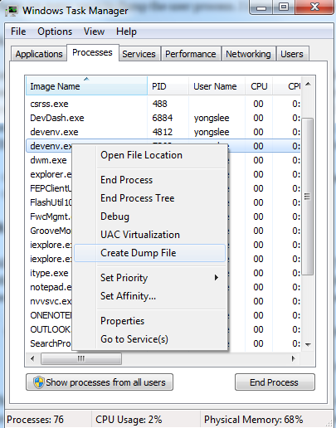The height and width of the screenshot is (428, 336).
Task: Click CPU Usage: 2% in status bar
Action: coord(129,420)
